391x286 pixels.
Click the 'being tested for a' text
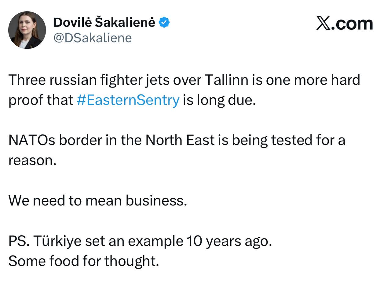point(288,141)
